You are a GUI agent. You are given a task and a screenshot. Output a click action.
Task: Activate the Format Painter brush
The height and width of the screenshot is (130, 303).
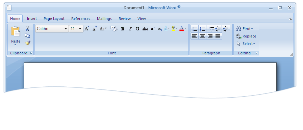[28, 43]
